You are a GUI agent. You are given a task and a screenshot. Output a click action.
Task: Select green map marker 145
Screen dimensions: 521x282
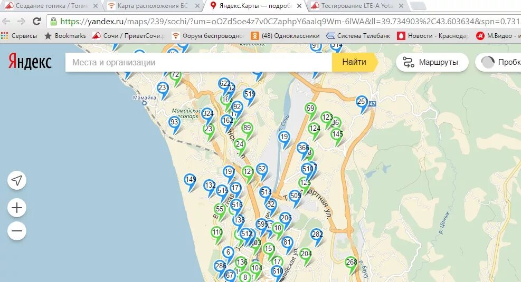(x=337, y=135)
